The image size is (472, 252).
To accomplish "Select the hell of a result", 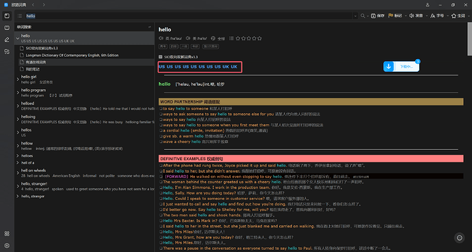I will [x=27, y=163].
